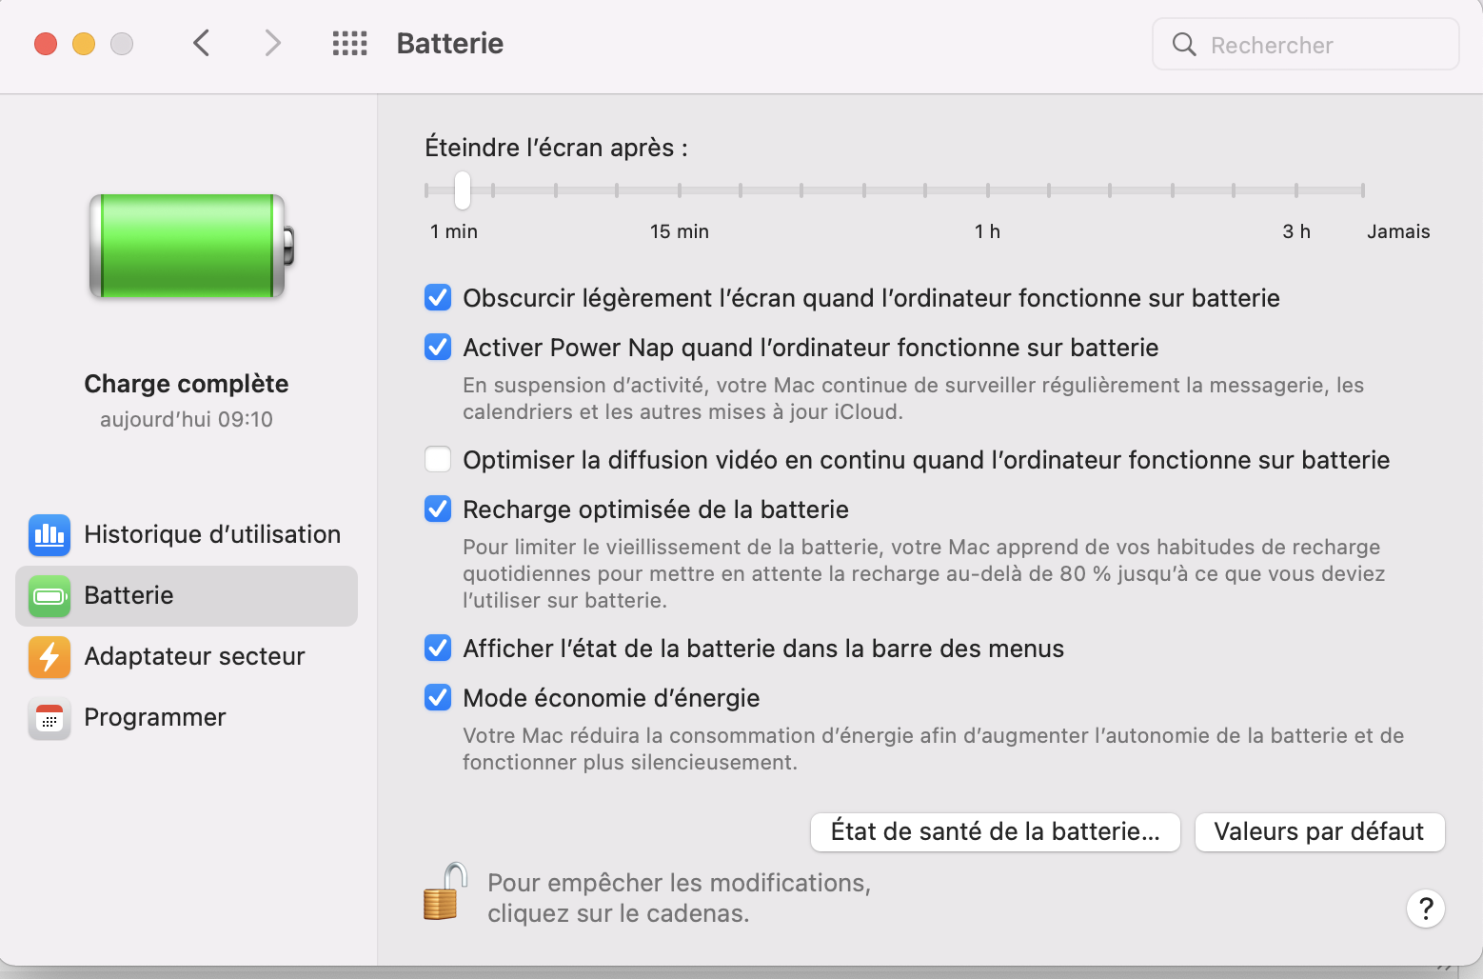Image resolution: width=1483 pixels, height=979 pixels.
Task: Open help with the question mark button
Action: pos(1425,909)
